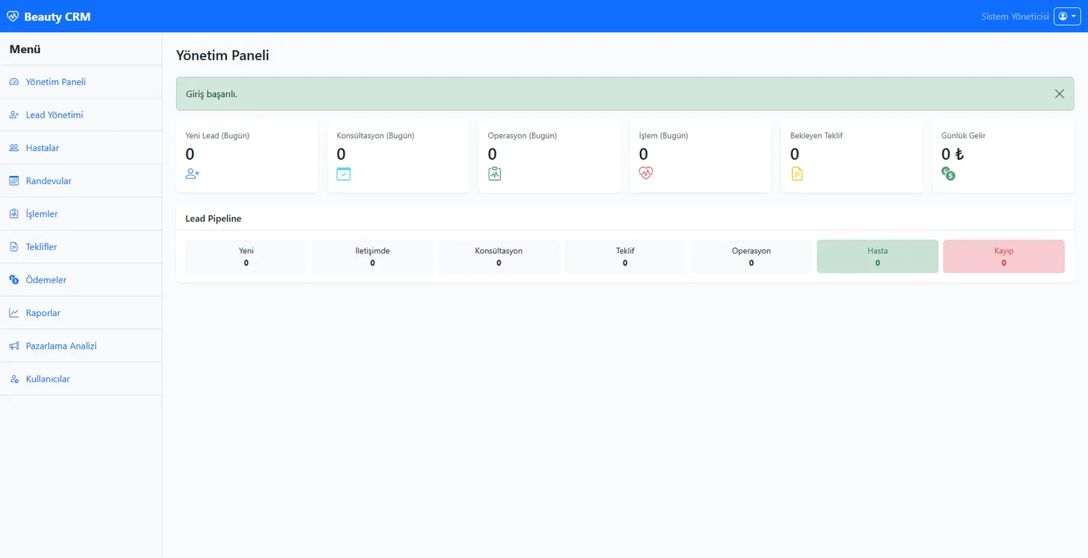Select the Operasyon pipeline stage

tap(751, 256)
